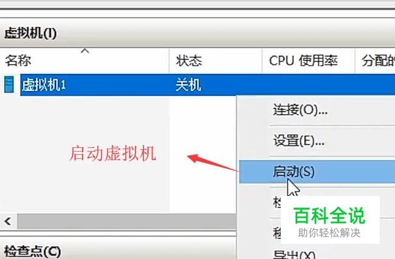395x259 pixels.
Task: Click the 虚拟机(I) panel header
Action: click(30, 33)
